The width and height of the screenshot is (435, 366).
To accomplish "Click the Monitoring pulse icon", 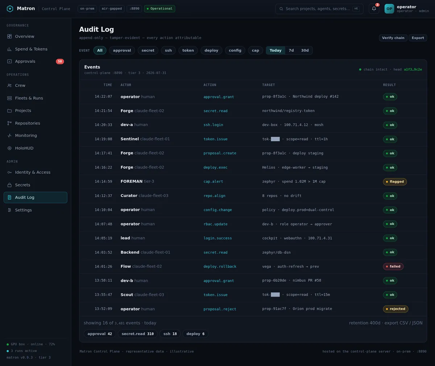I will [9, 136].
